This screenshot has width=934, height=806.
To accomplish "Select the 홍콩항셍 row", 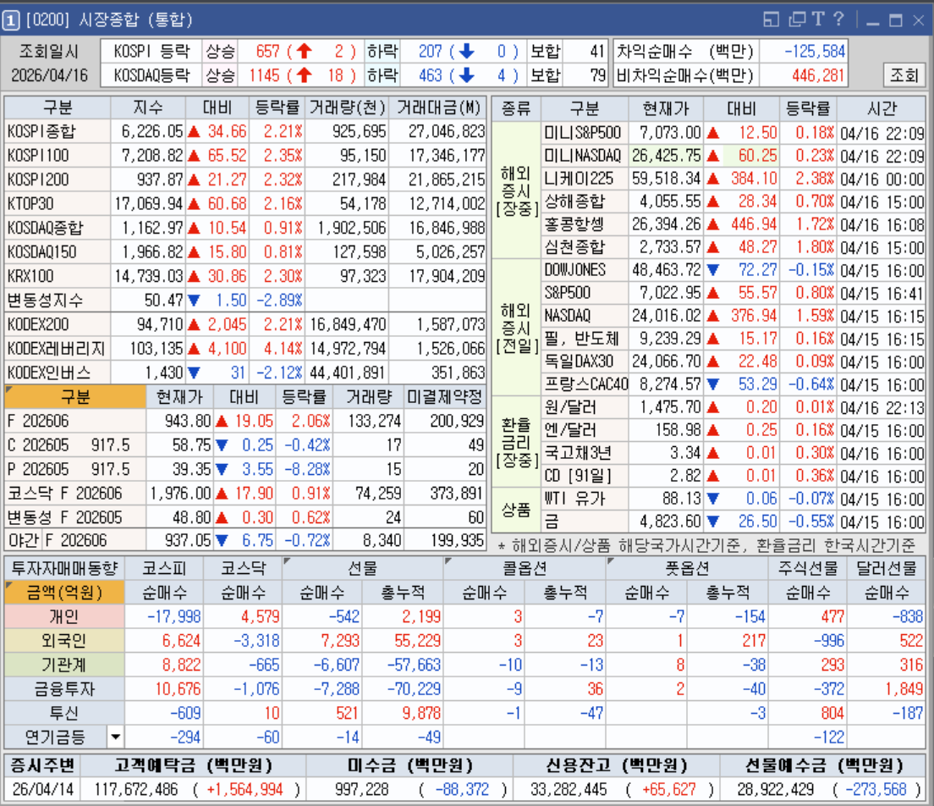I will (585, 224).
